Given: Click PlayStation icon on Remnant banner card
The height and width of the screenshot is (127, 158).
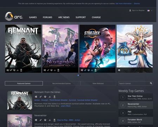Looking at the screenshot, I should (18, 70).
